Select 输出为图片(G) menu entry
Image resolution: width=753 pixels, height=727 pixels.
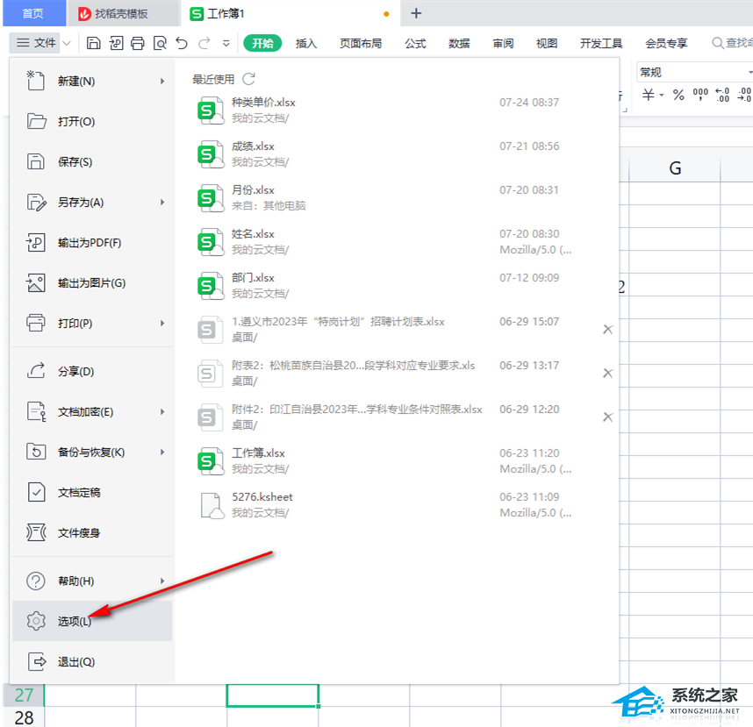pos(92,283)
